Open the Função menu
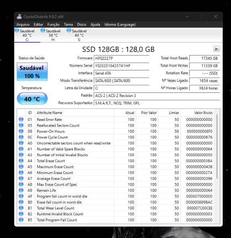This screenshot has height=238, width=231. click(x=53, y=25)
